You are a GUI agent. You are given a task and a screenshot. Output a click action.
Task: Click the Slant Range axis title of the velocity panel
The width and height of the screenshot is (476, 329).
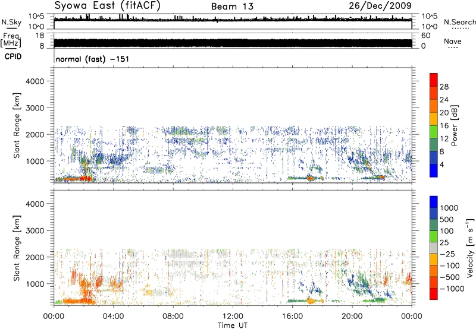pos(17,248)
